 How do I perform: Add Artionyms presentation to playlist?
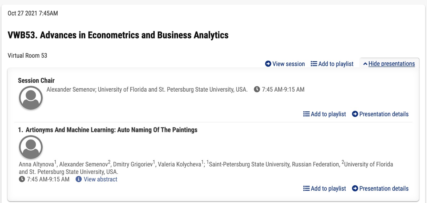coord(325,189)
